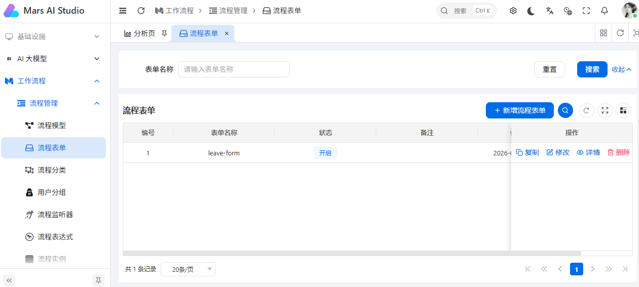The width and height of the screenshot is (639, 287).
Task: Open the tab list grid icon
Action: click(603, 33)
